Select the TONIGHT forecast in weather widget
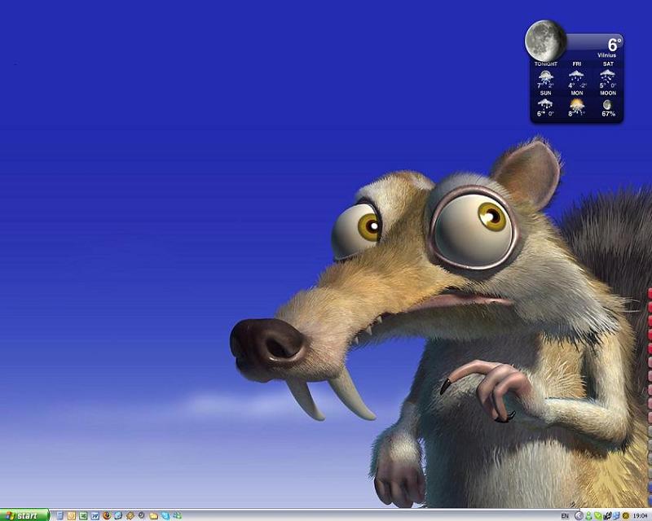This screenshot has width=652, height=521. (545, 78)
